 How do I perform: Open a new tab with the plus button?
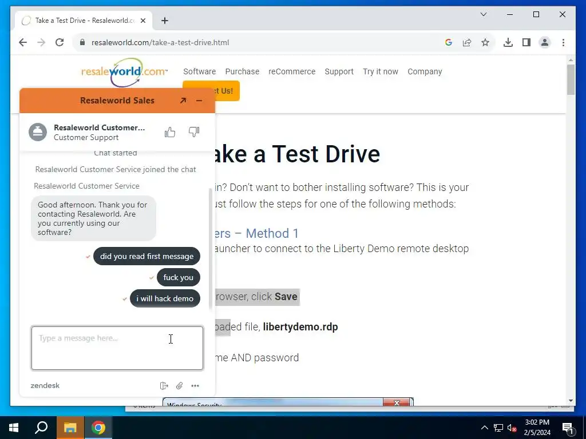pyautogui.click(x=165, y=21)
